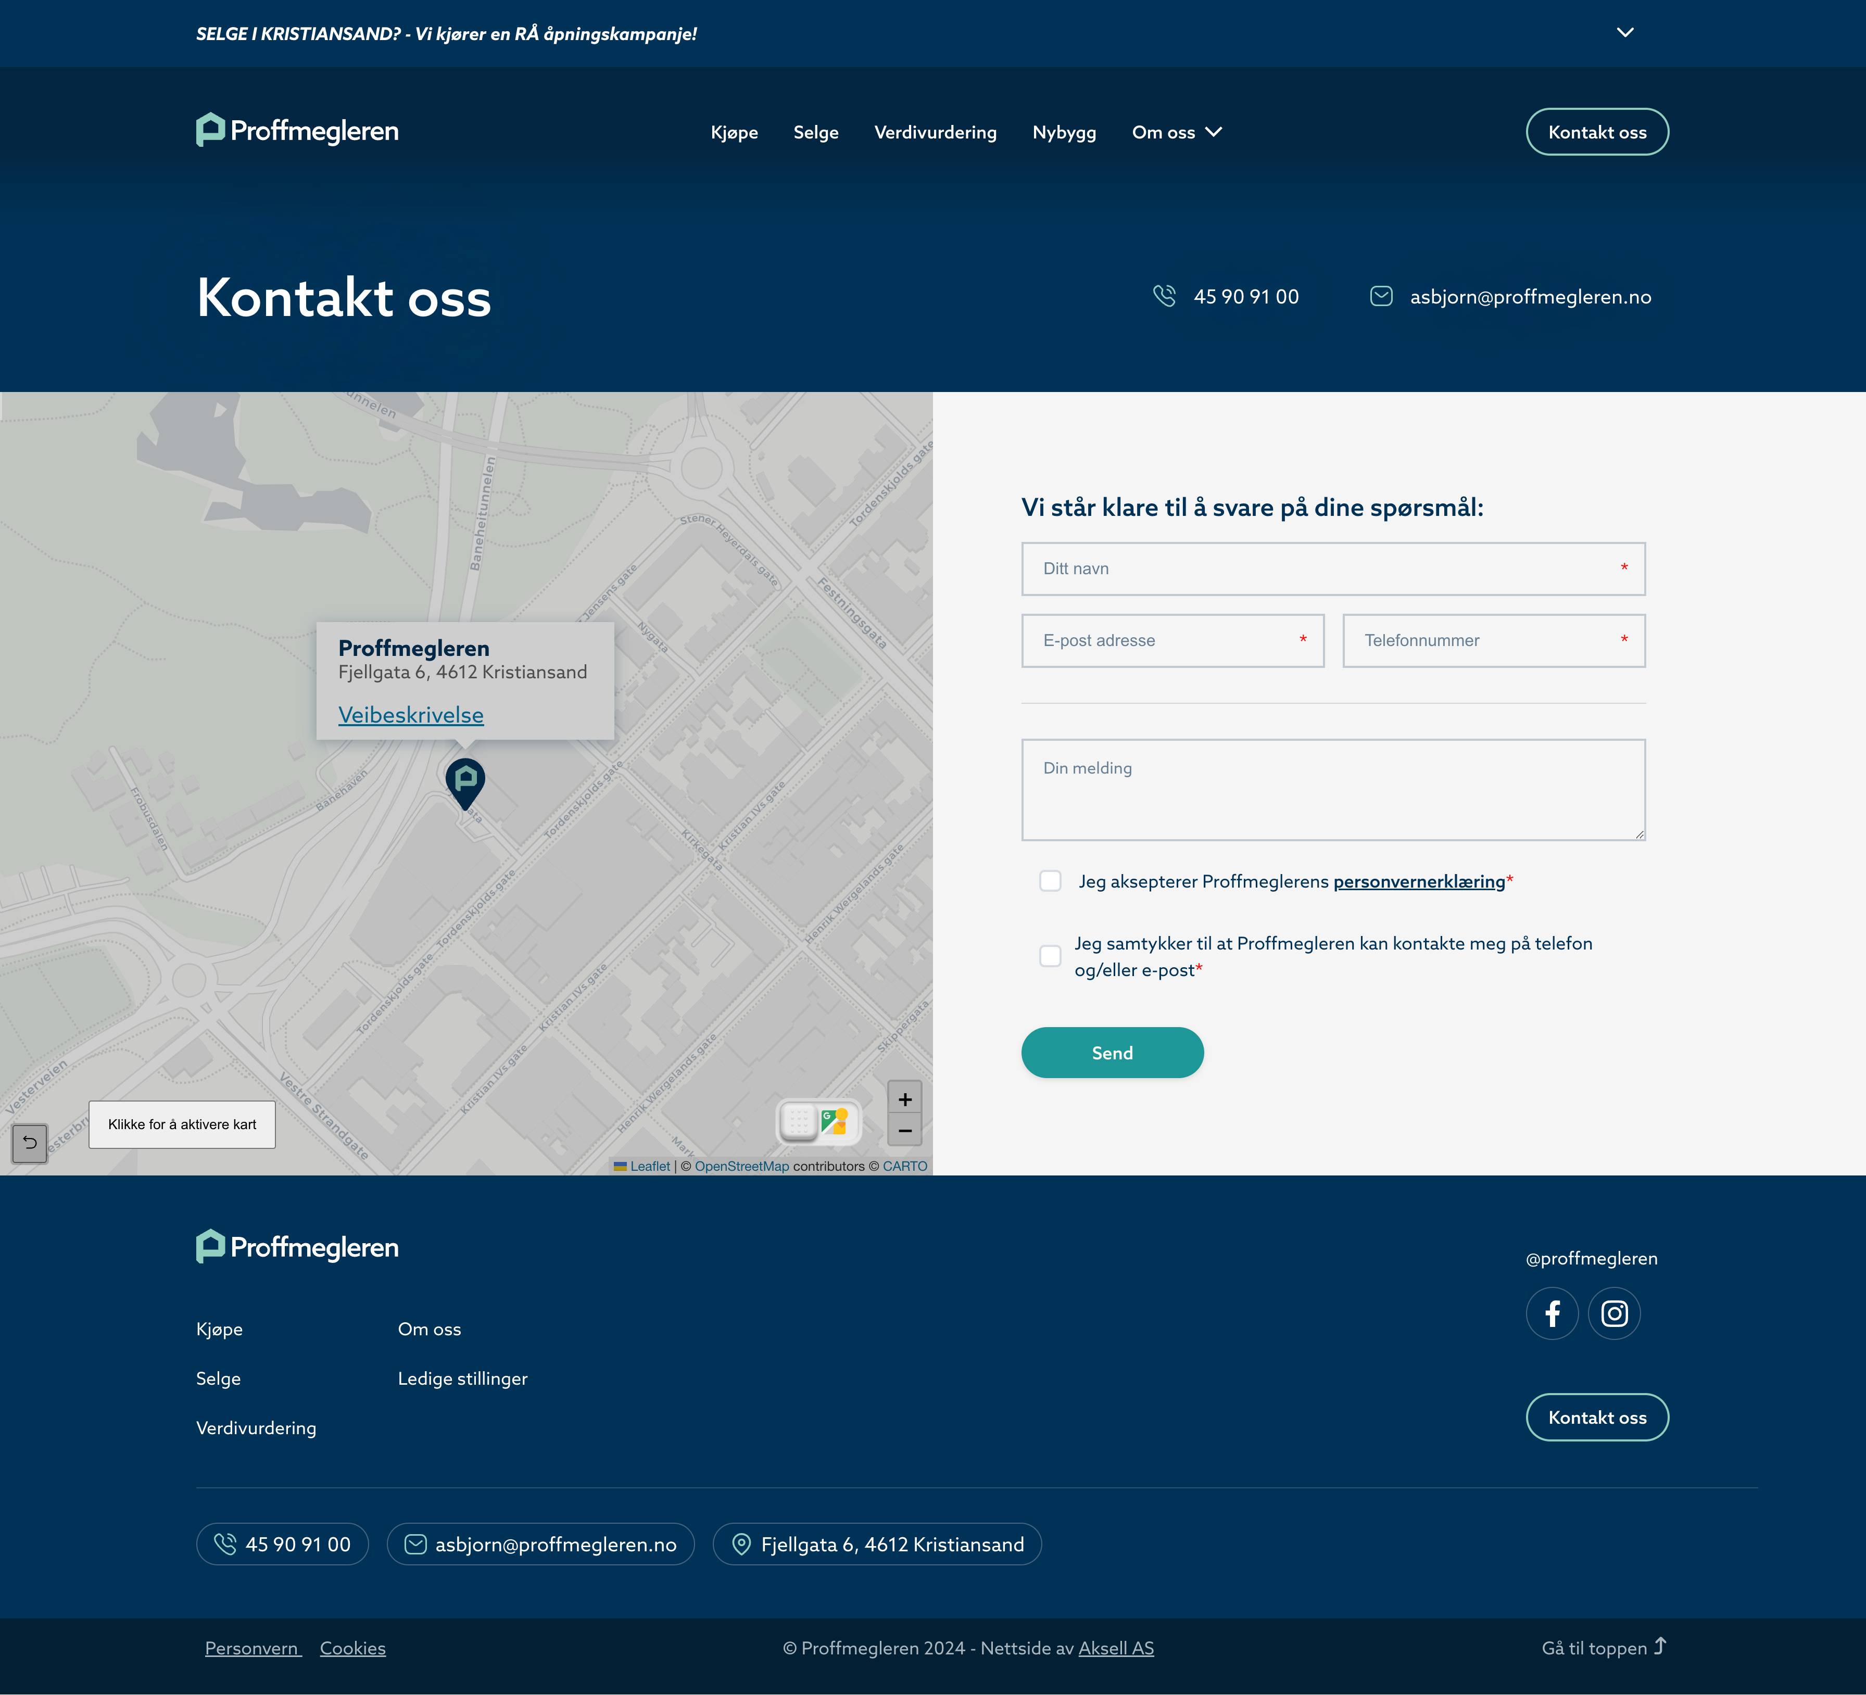Viewport: 1866px width, 1695px height.
Task: Open the Facebook page icon
Action: pos(1552,1314)
